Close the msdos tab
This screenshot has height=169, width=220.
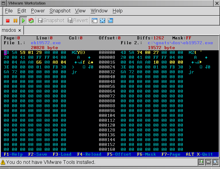(20, 30)
